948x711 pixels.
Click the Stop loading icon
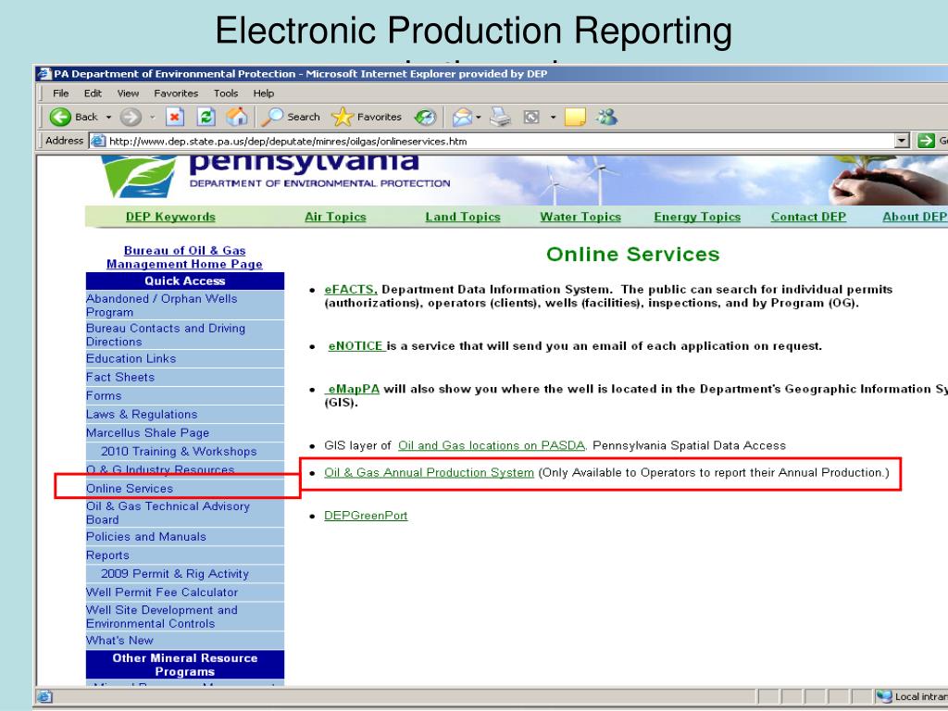tap(175, 117)
